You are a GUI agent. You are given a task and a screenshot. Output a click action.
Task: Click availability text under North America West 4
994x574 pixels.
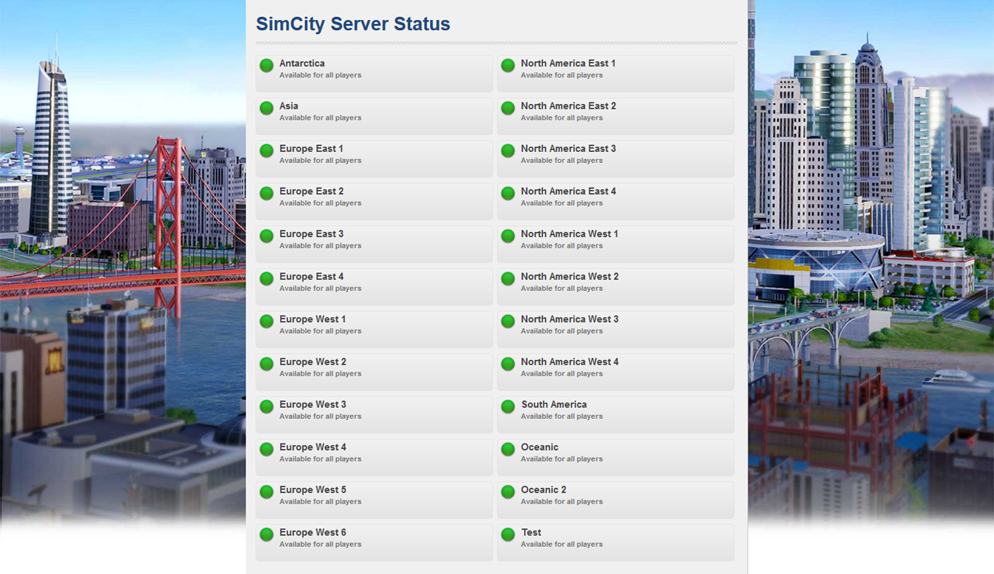pos(561,374)
